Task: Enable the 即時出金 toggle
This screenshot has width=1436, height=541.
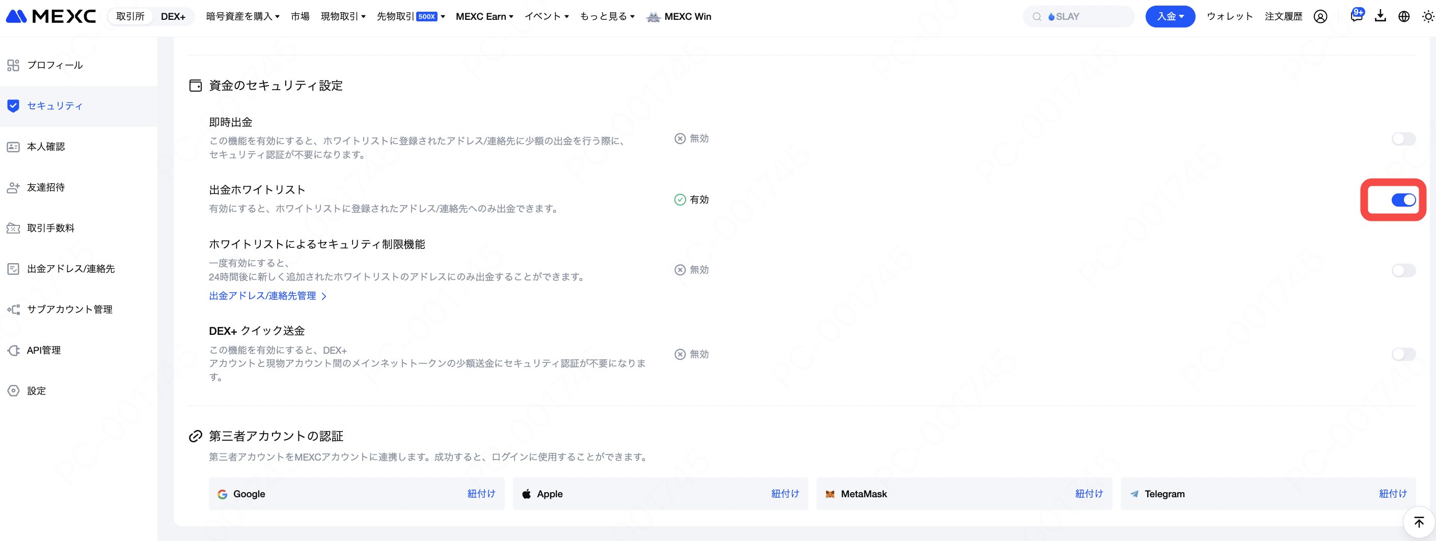Action: coord(1403,139)
